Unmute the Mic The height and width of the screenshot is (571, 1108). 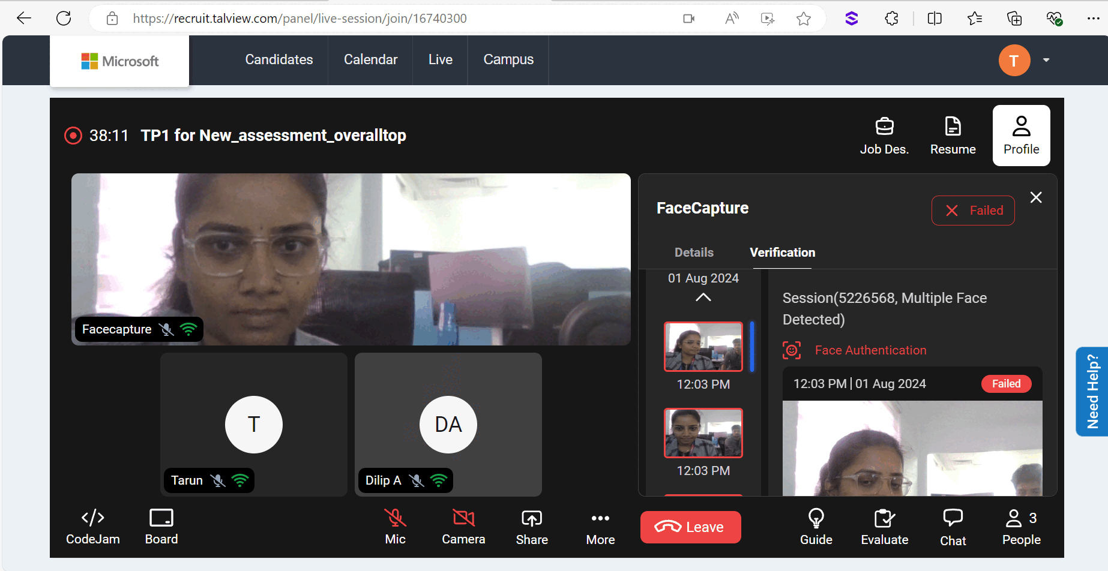click(x=395, y=527)
